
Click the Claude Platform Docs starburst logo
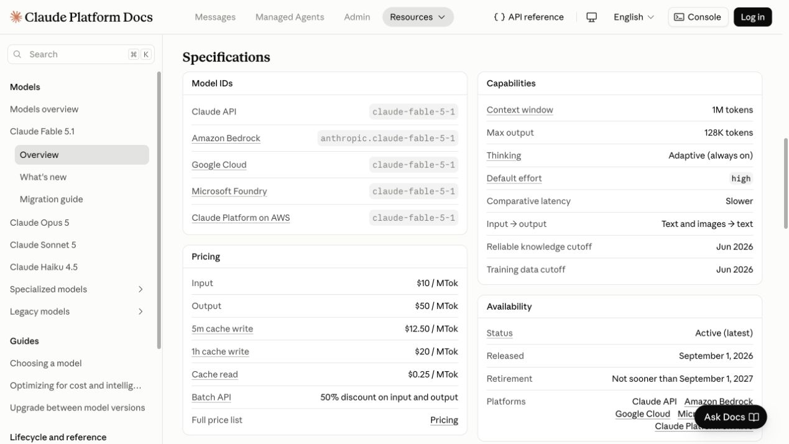[x=16, y=17]
